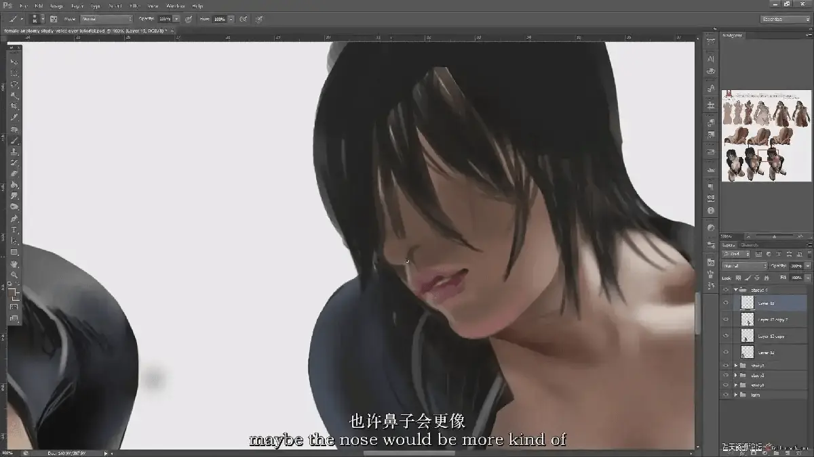The image size is (814, 457).
Task: Change screen mode icon in toolbox
Action: pyautogui.click(x=14, y=318)
